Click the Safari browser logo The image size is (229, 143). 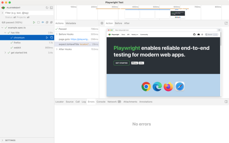[180, 87]
